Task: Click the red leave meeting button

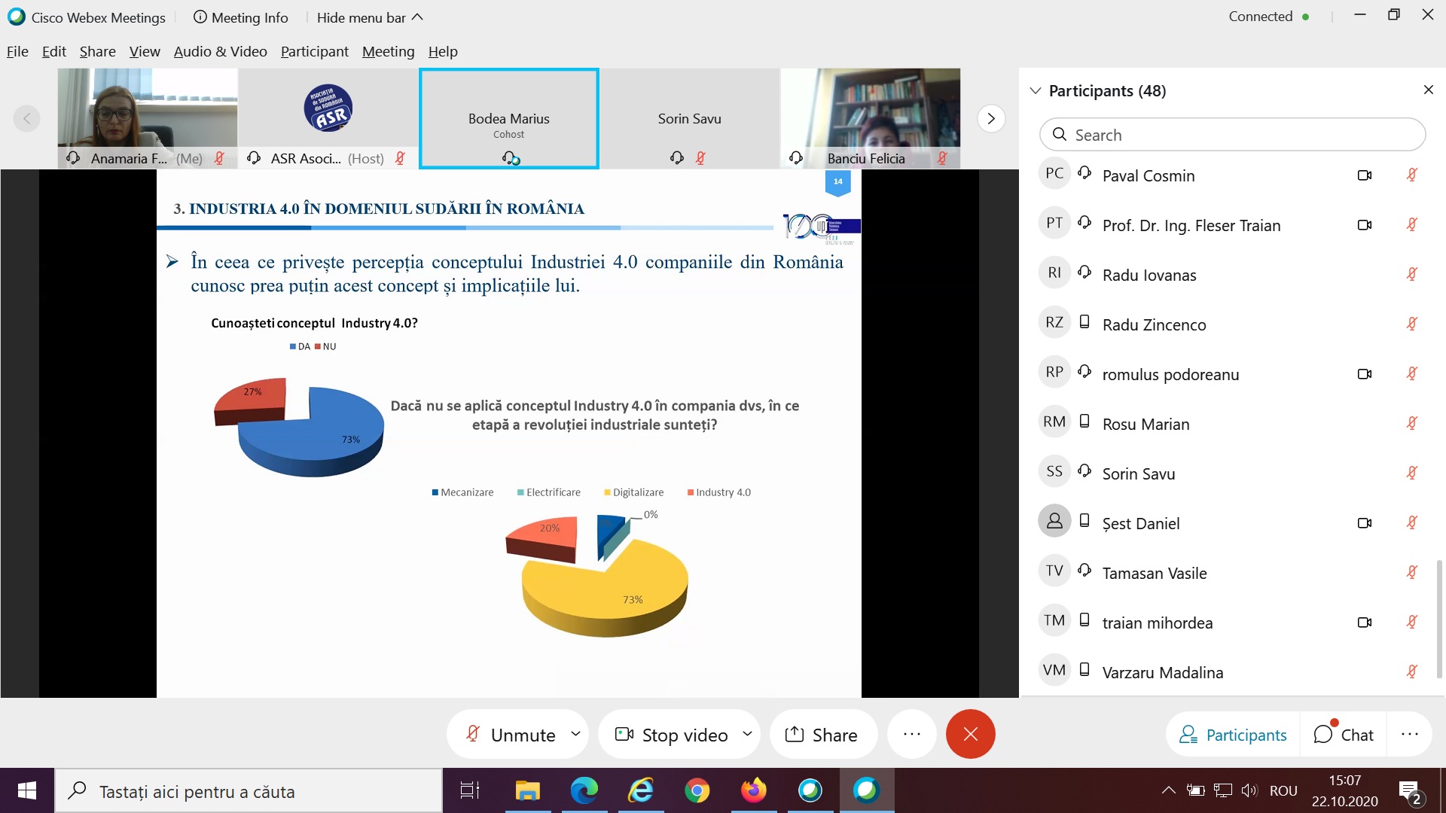Action: (970, 734)
